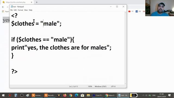The width and height of the screenshot is (174, 98).
Task: Click the ENG language indicator
Action: coord(154,95)
